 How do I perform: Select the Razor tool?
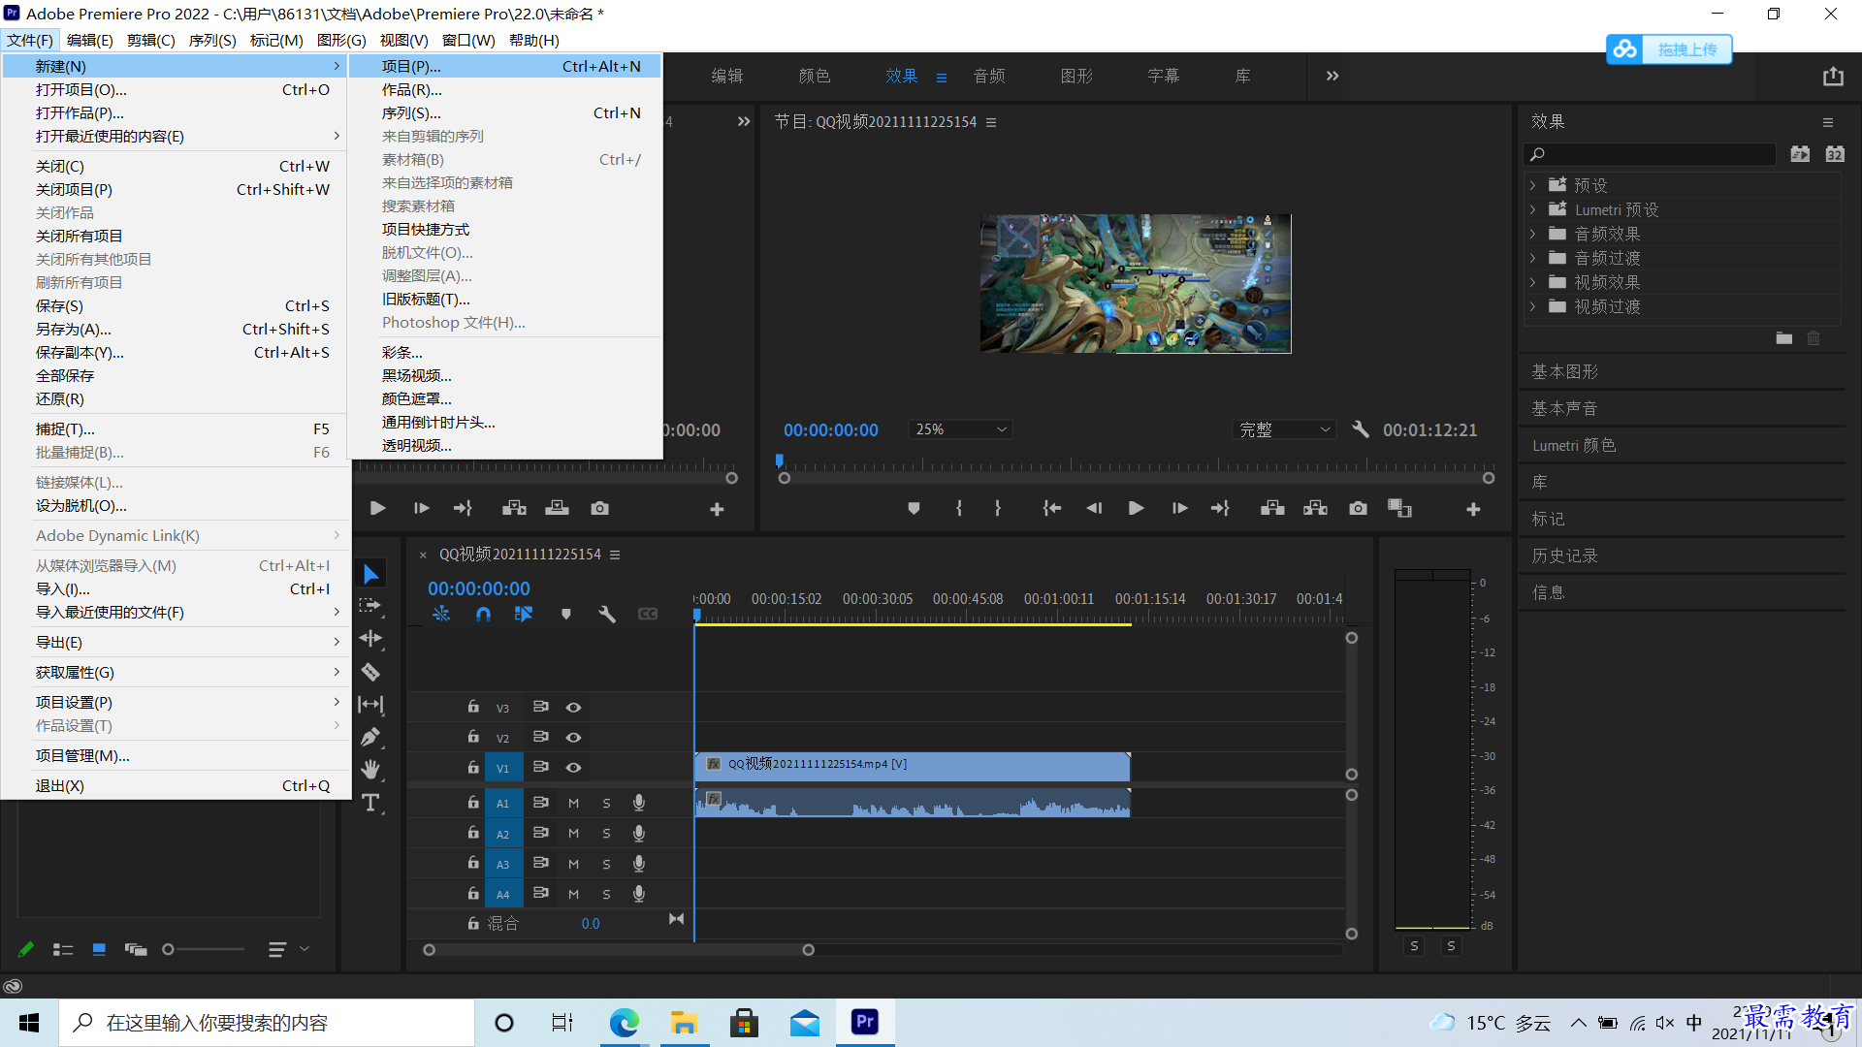point(370,671)
